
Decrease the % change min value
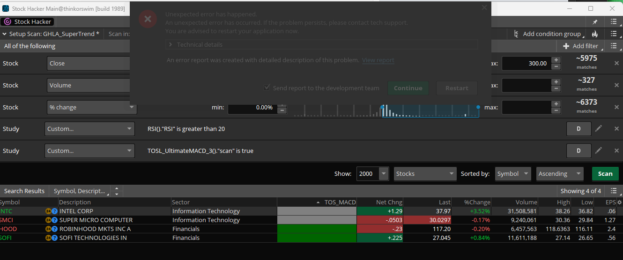point(282,110)
